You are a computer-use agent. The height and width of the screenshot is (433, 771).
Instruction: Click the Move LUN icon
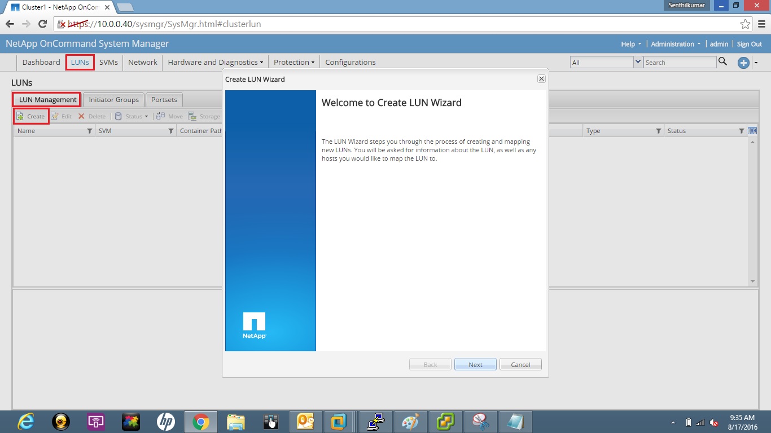[x=169, y=116]
